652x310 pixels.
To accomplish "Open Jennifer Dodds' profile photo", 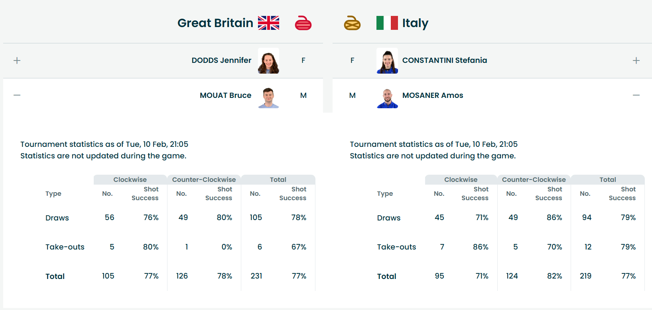I will pos(268,61).
